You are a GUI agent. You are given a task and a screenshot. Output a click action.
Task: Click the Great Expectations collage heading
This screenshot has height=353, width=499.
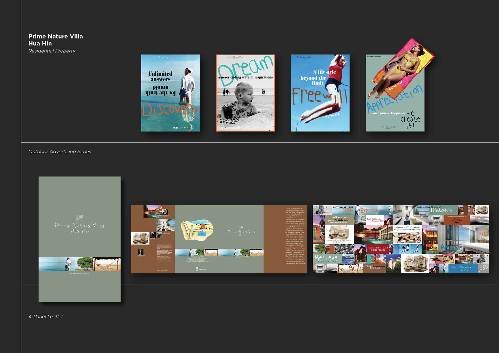point(364,210)
